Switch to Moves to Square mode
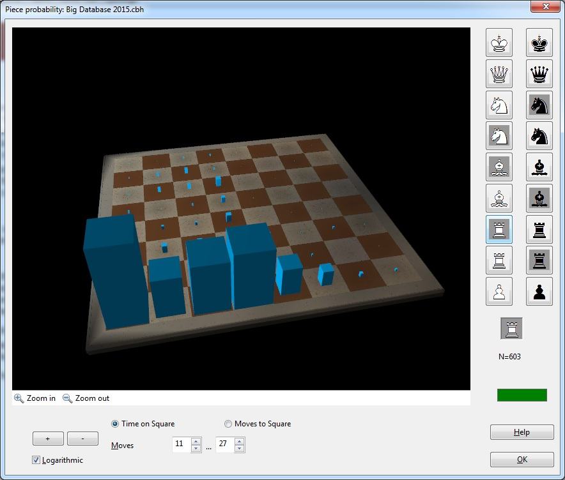This screenshot has width=565, height=480. 228,424
